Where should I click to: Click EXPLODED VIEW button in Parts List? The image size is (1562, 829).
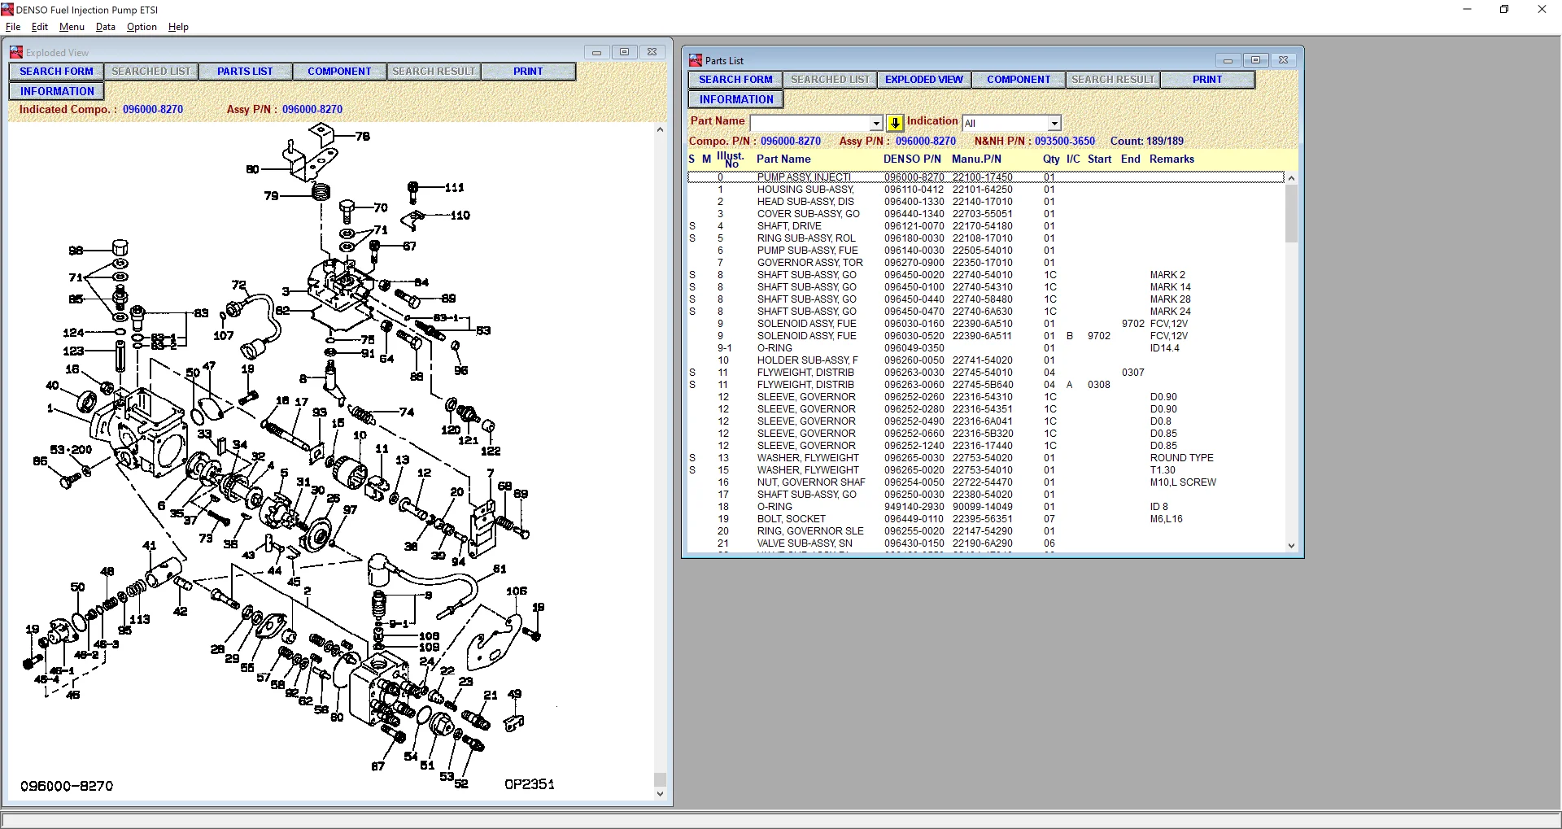pos(924,80)
